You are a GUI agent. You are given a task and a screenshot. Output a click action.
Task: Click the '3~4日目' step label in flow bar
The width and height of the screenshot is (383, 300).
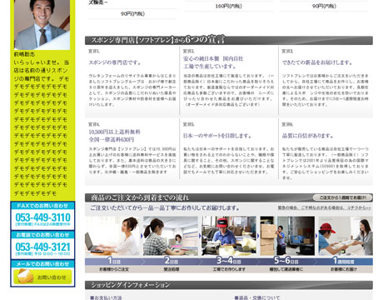click(229, 261)
